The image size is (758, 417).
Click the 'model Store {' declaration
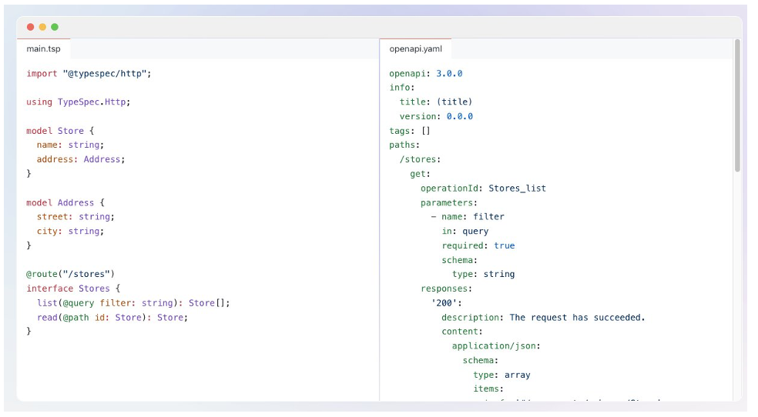[60, 131]
